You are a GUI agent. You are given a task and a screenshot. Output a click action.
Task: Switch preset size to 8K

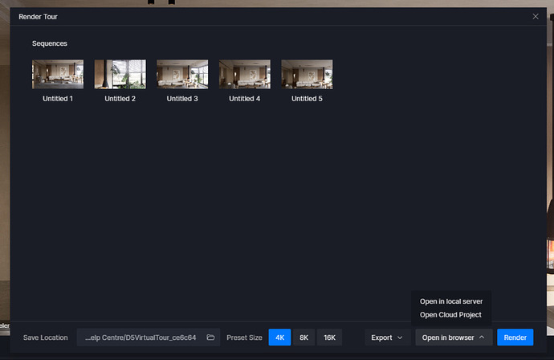pyautogui.click(x=303, y=337)
